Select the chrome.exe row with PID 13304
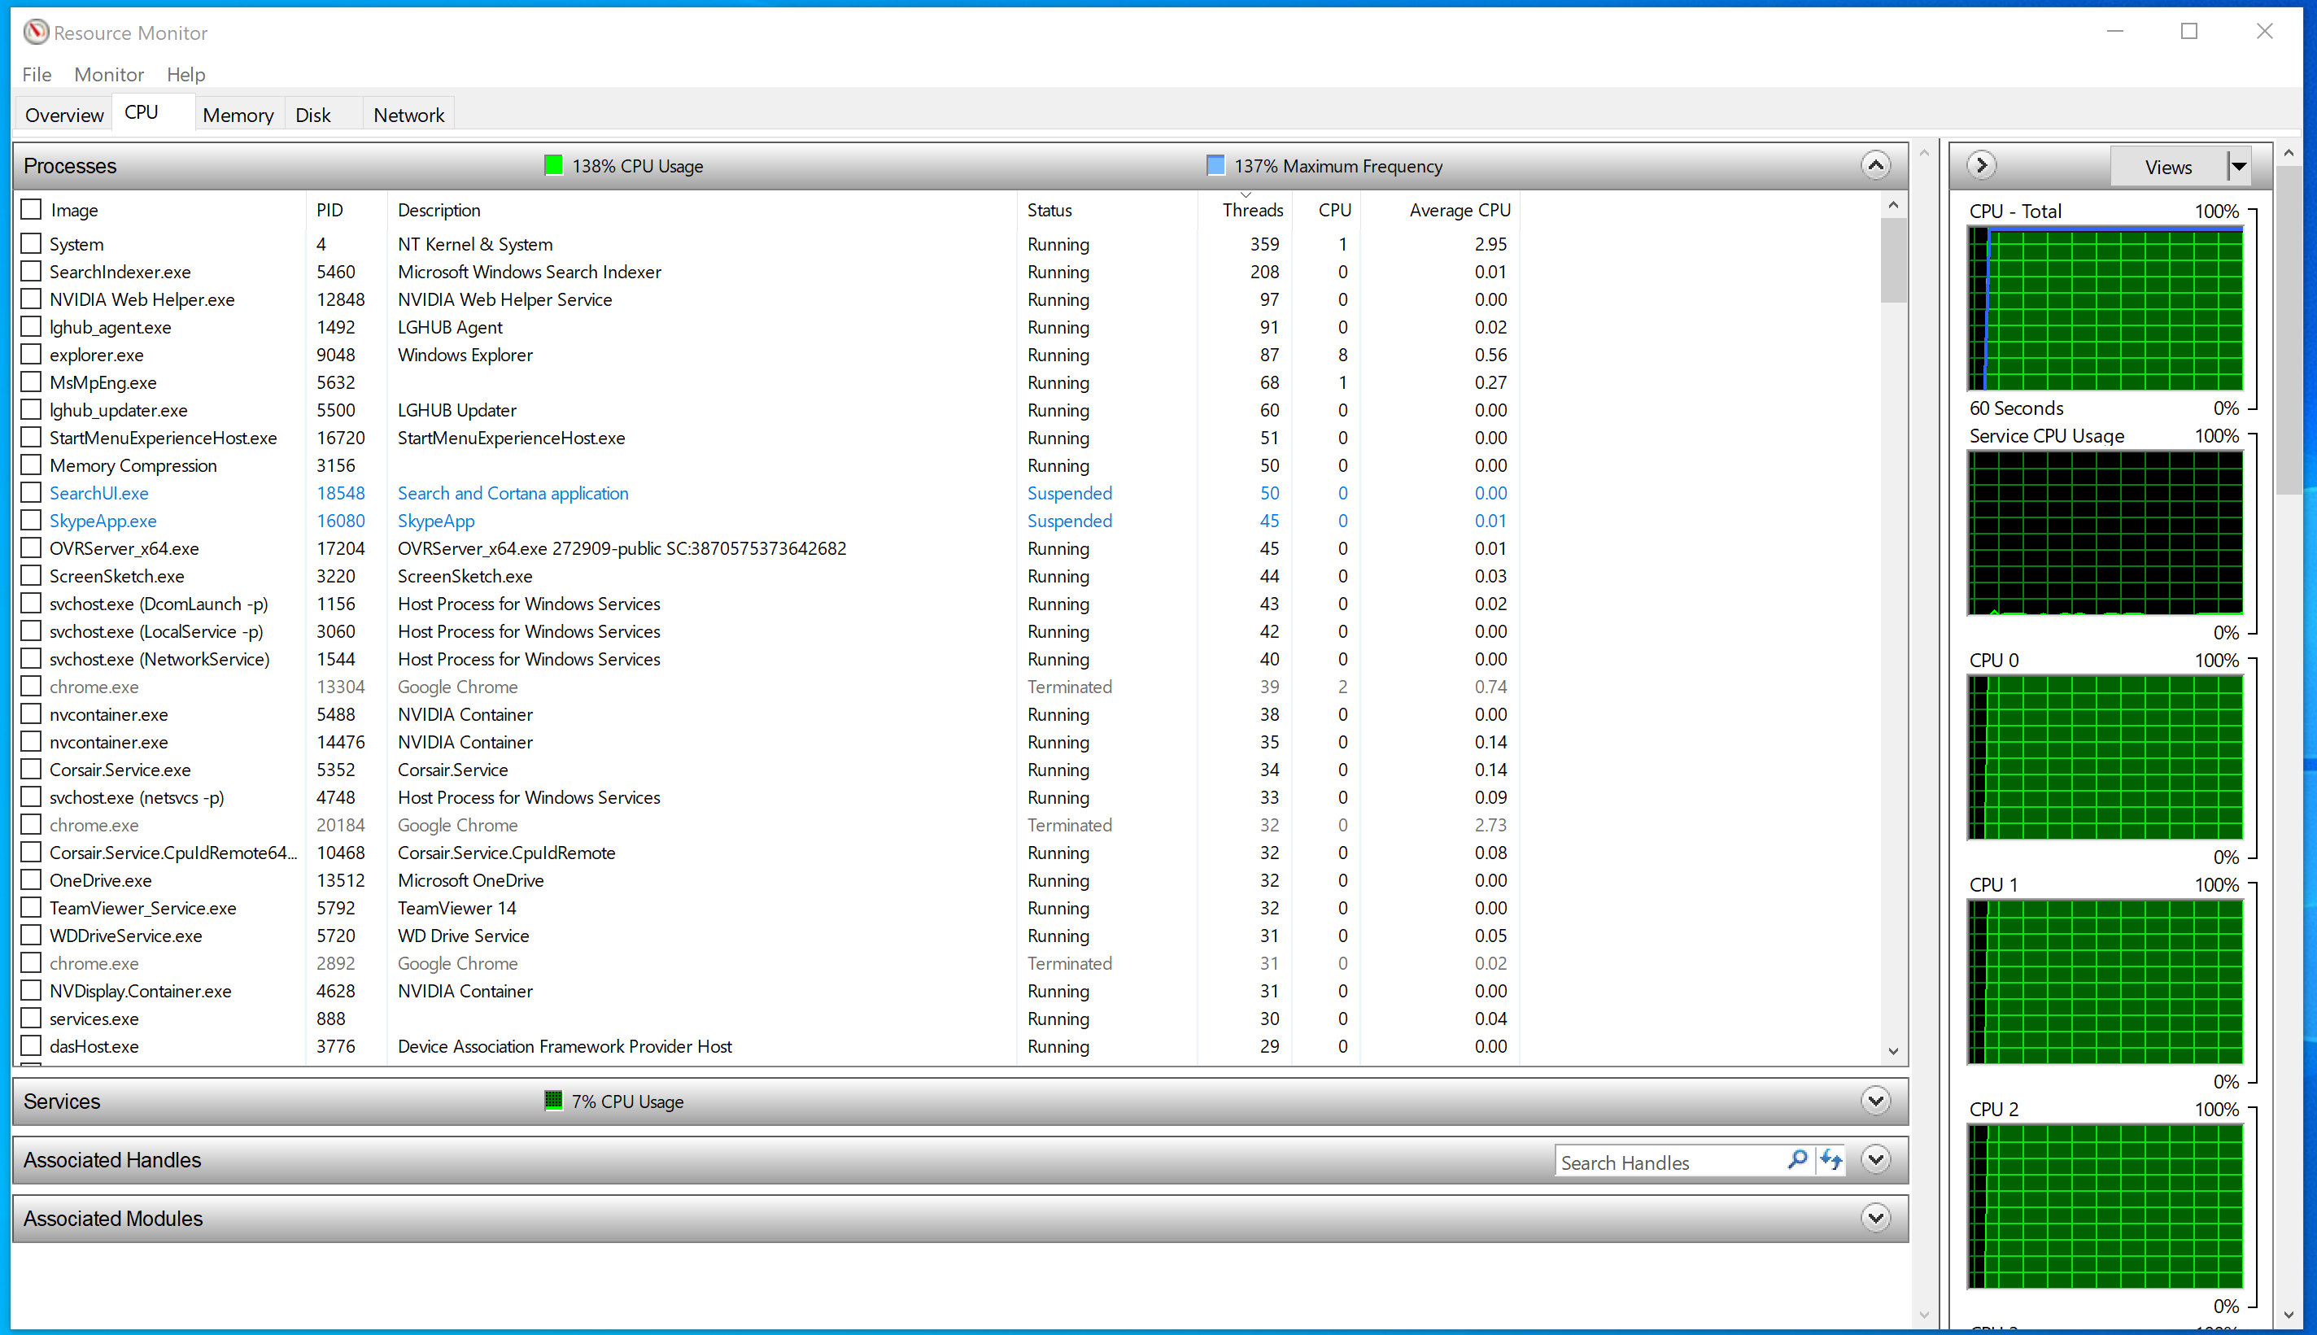 coord(766,686)
